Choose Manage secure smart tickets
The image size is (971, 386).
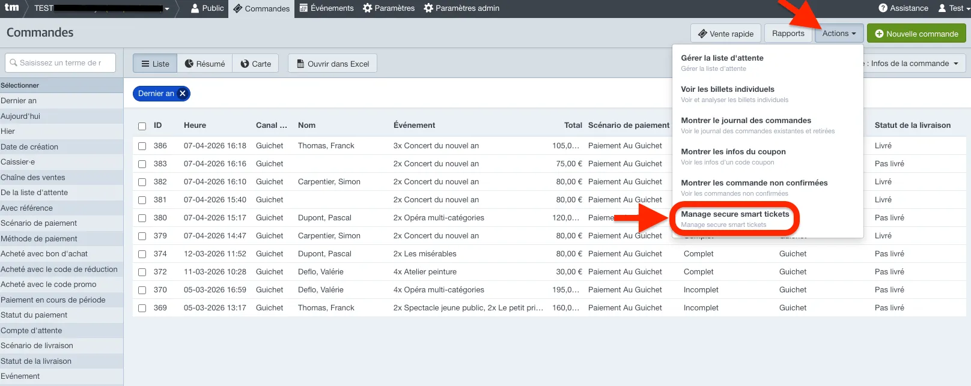click(735, 219)
